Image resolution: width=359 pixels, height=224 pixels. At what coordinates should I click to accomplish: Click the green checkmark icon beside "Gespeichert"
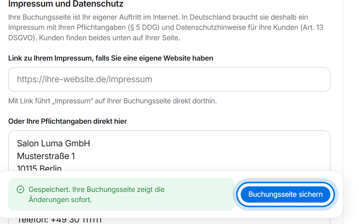click(x=20, y=189)
